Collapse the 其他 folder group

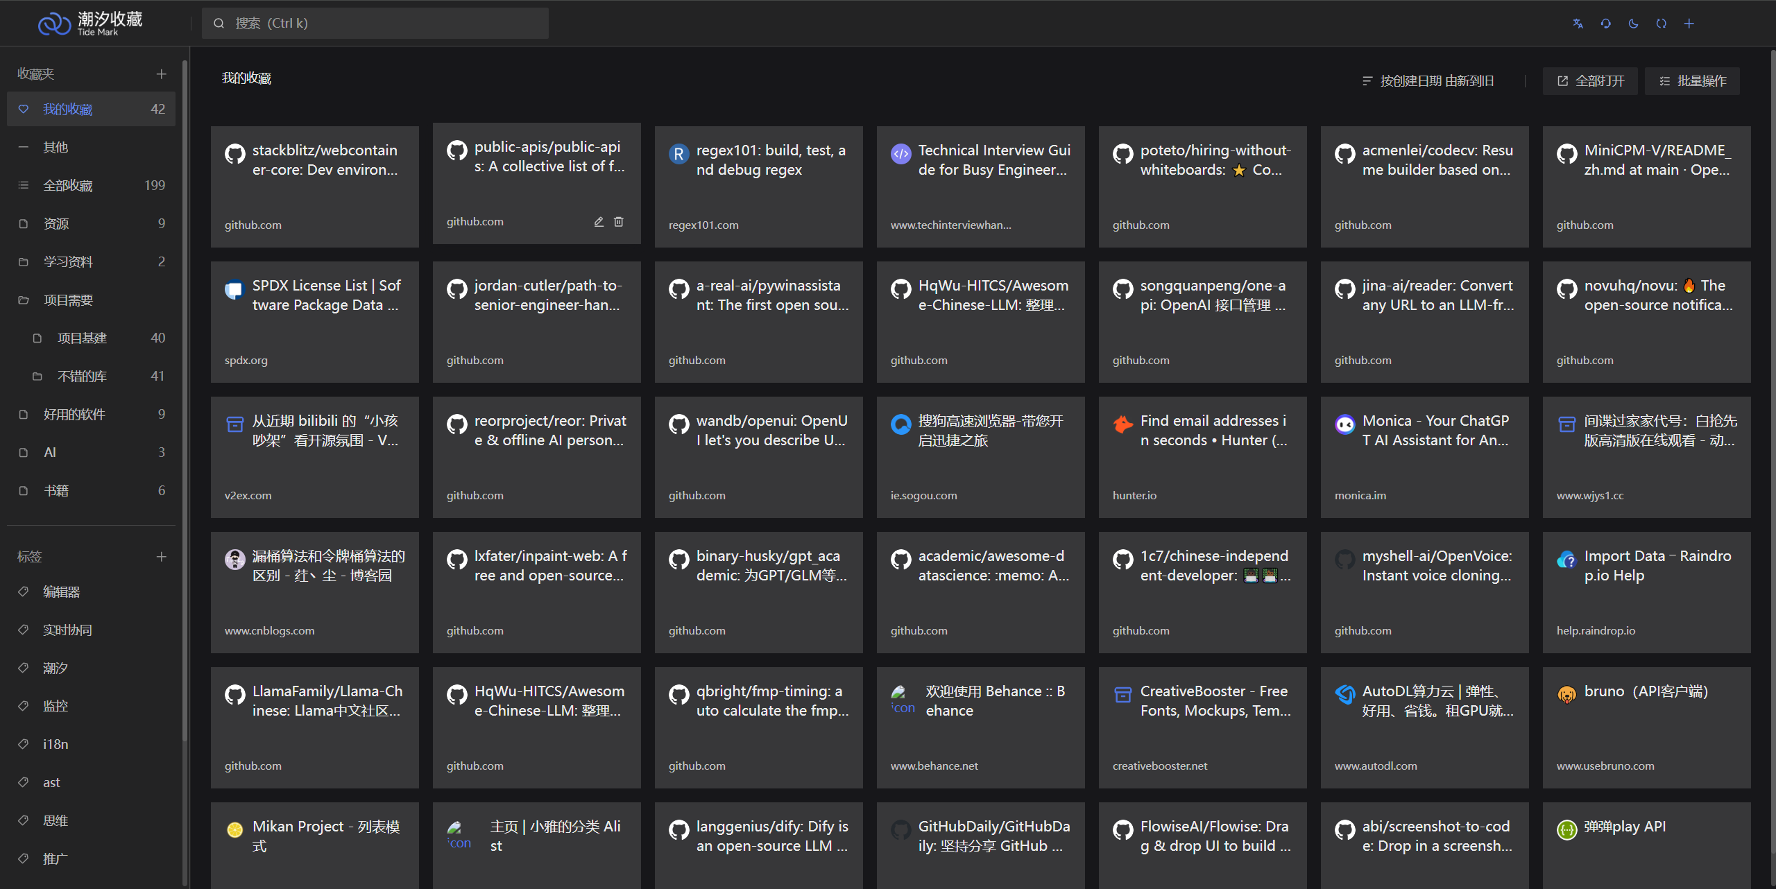(24, 147)
